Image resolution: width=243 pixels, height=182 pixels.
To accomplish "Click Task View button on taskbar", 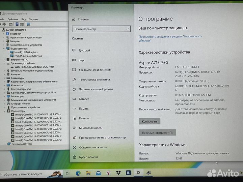I will 68,173.
